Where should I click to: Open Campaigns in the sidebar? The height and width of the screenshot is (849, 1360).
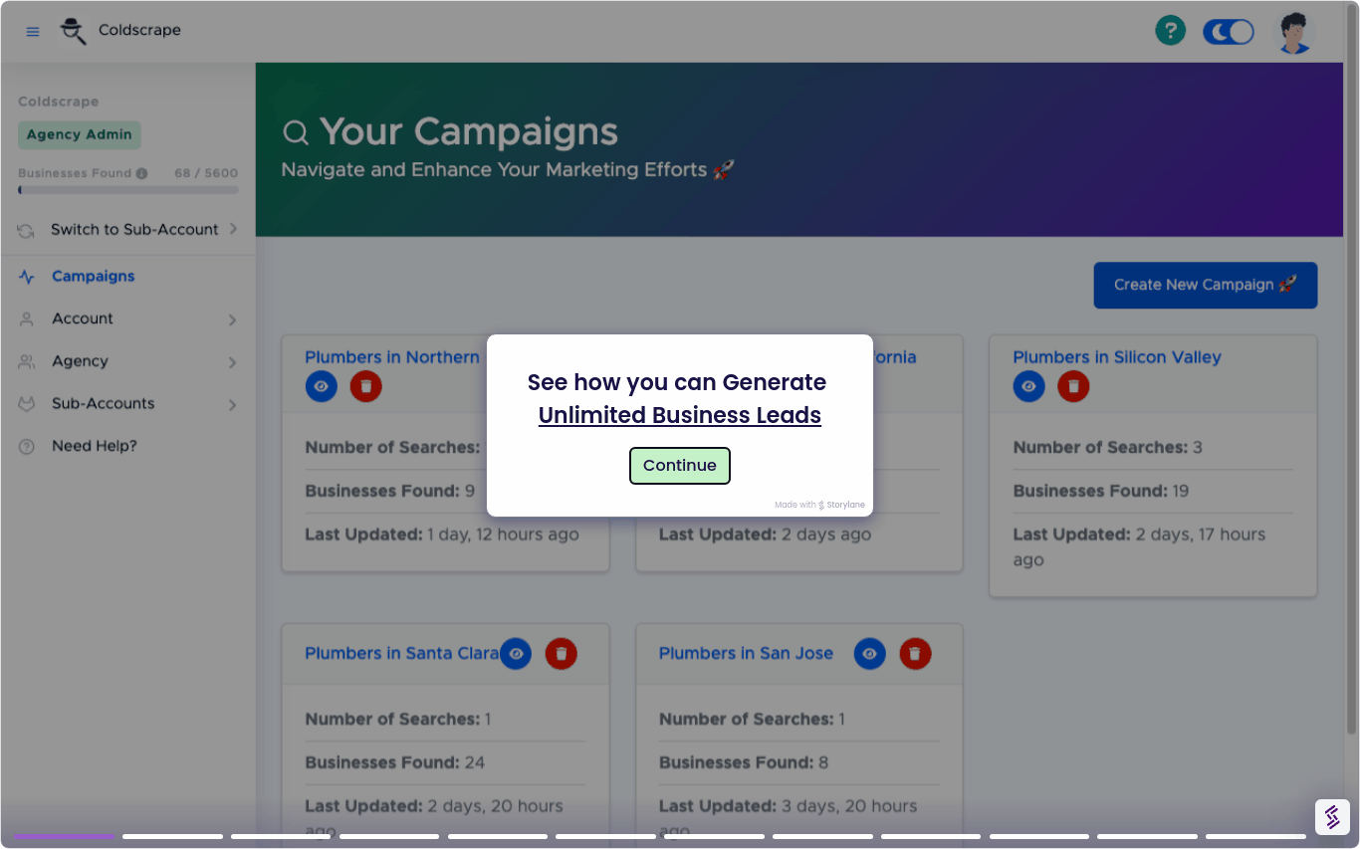point(93,277)
